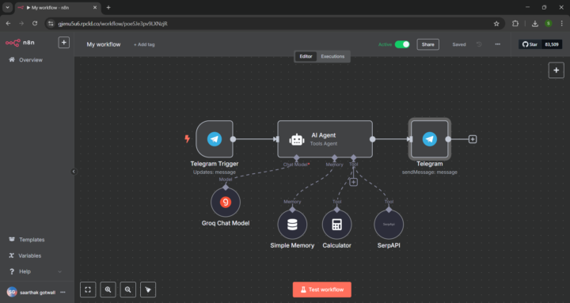
Task: Open site information icon in address bar
Action: click(51, 24)
